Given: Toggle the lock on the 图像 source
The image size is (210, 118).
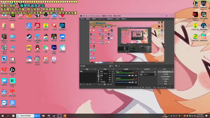Looking at the screenshot, I should coord(112,76).
